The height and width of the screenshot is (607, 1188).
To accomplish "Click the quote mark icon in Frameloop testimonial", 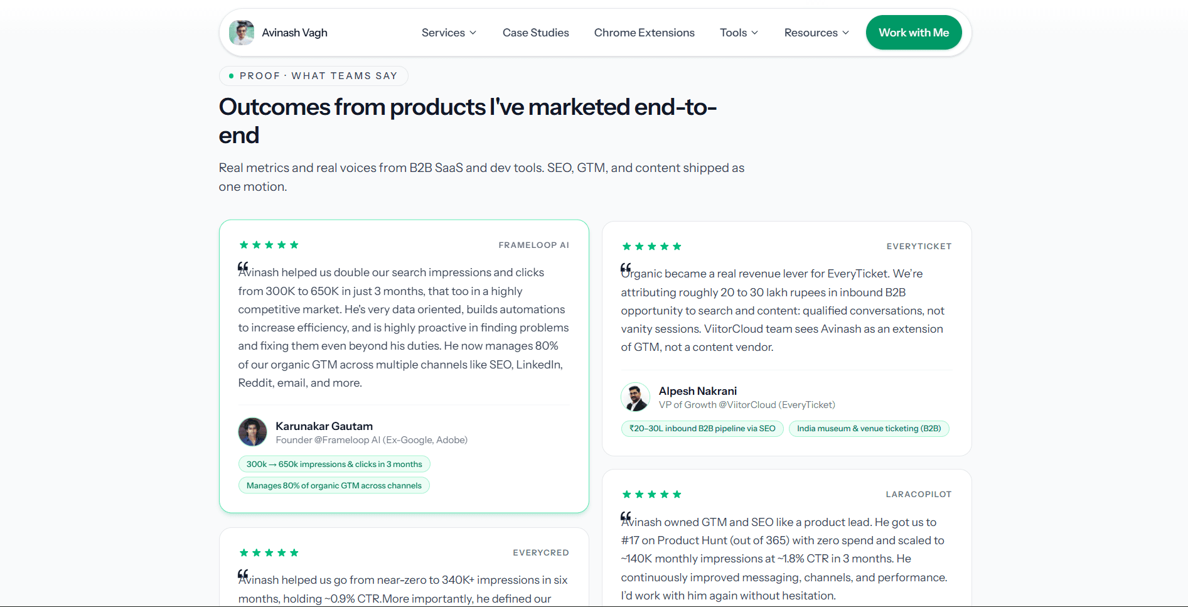I will [243, 266].
